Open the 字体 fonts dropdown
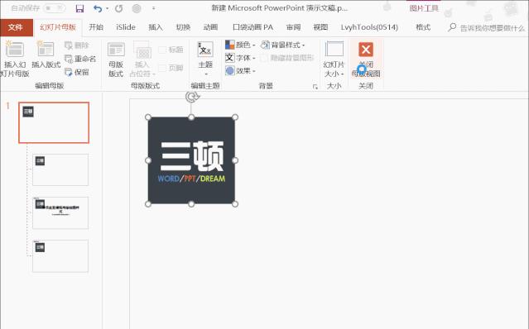 coord(240,58)
